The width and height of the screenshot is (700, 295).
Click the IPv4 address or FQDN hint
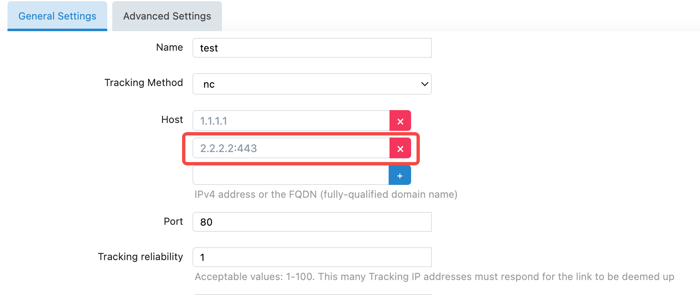point(326,194)
